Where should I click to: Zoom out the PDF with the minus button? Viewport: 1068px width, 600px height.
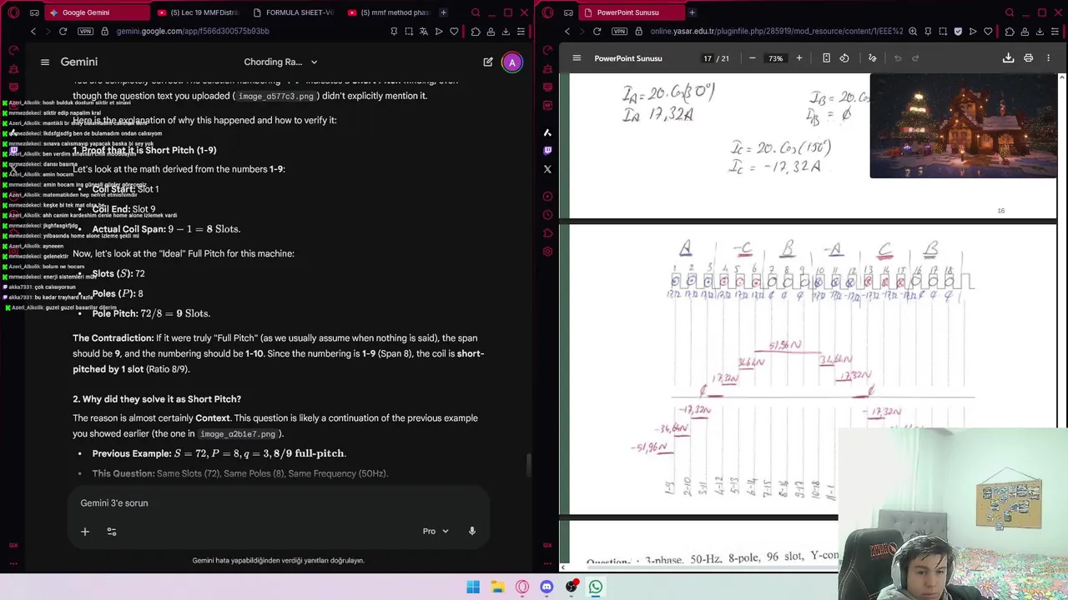(752, 58)
